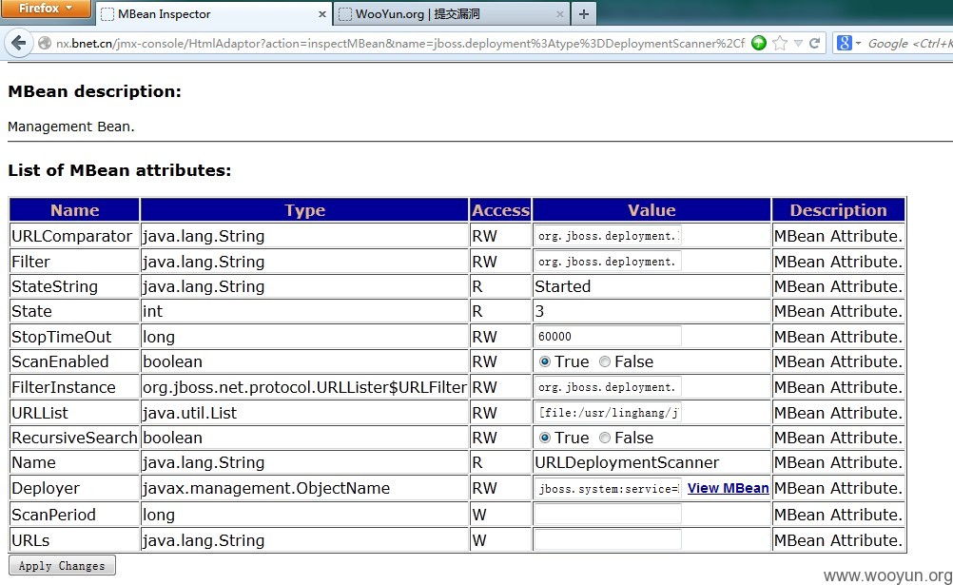Viewport: 953px width, 585px height.
Task: Click the 'MBean description:' heading
Action: pyautogui.click(x=94, y=91)
